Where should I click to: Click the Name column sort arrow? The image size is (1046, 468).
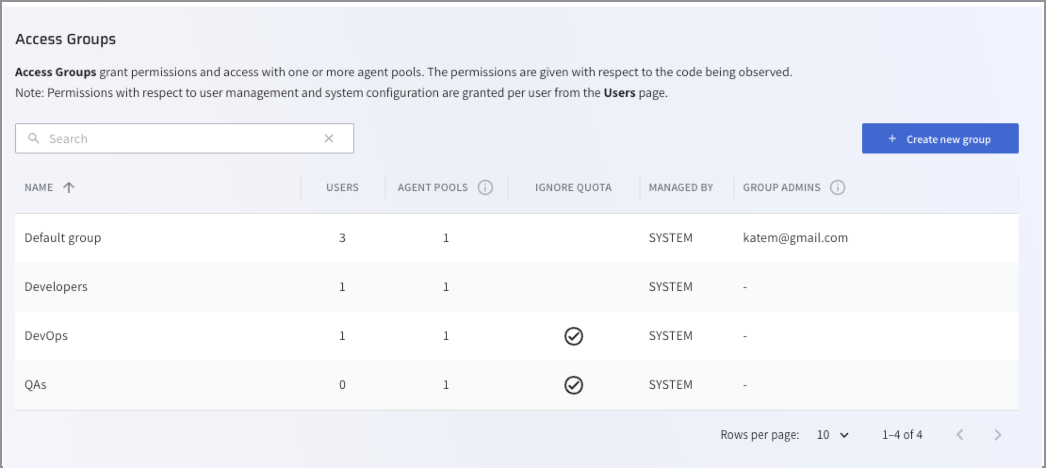[x=69, y=187]
